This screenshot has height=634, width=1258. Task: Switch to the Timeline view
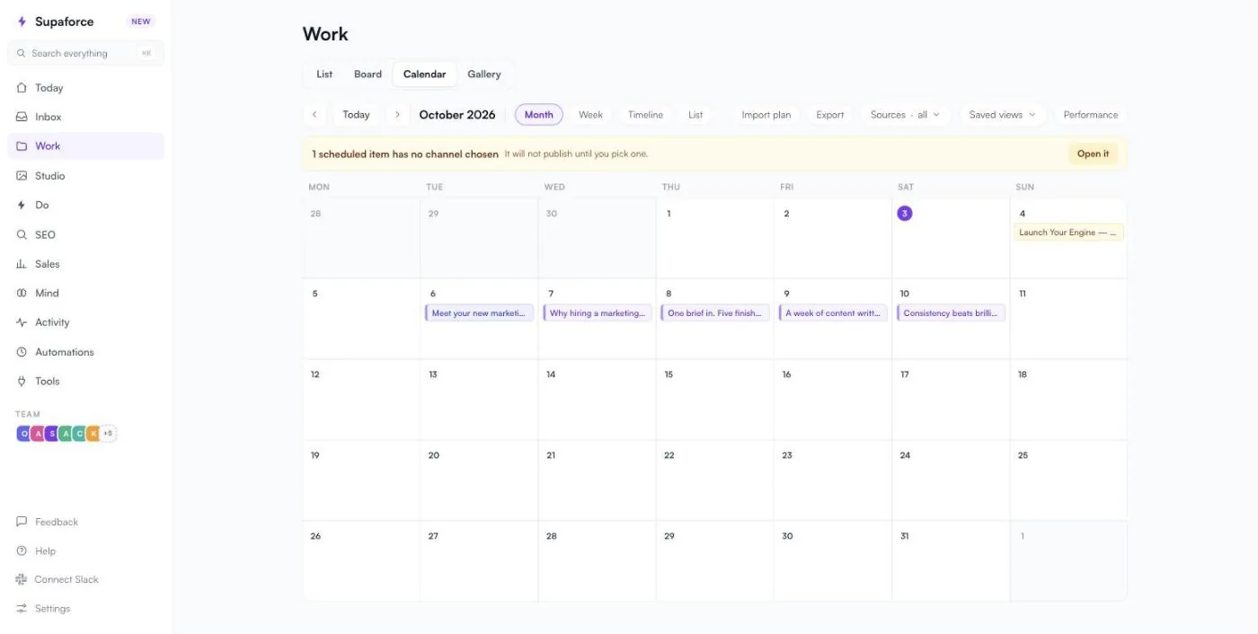coord(645,115)
